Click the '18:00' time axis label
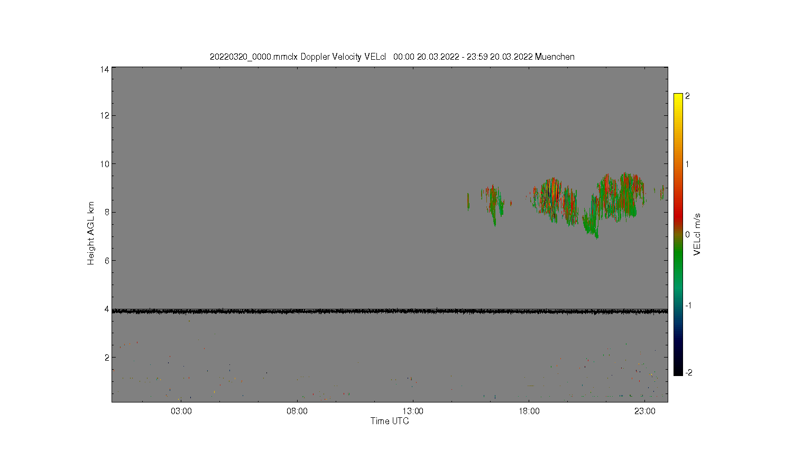 529,411
